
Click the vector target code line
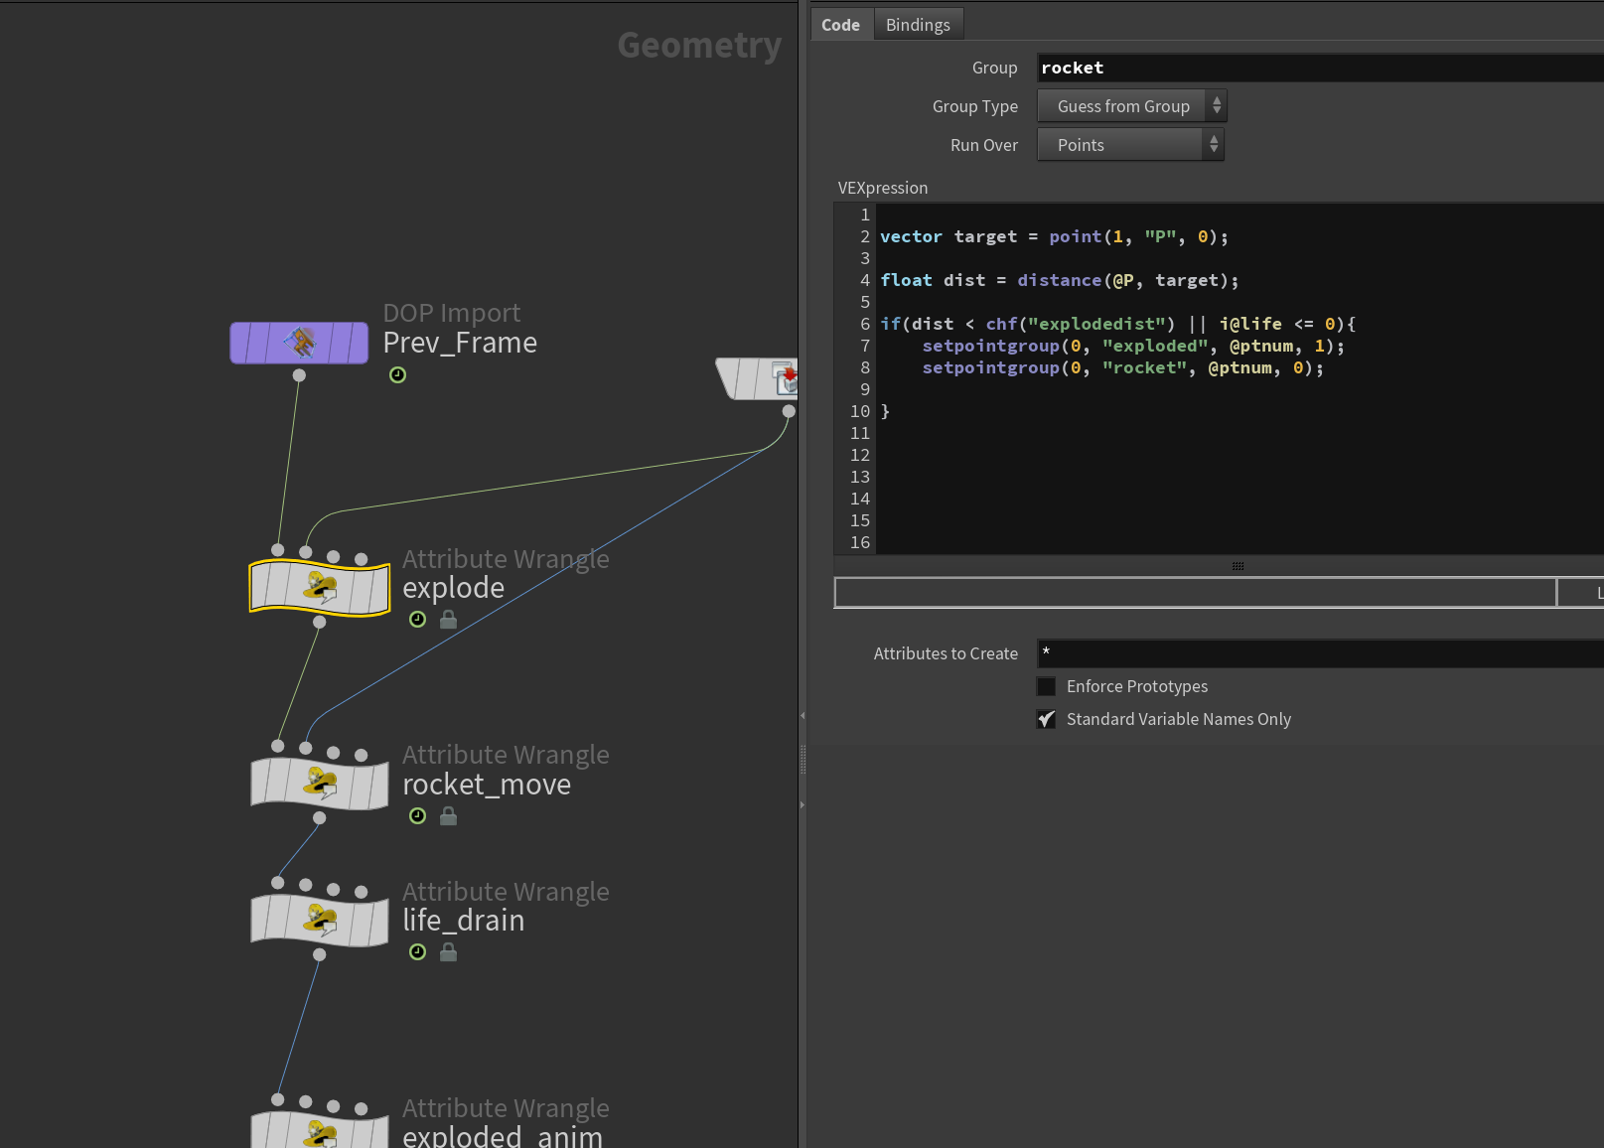point(1055,236)
